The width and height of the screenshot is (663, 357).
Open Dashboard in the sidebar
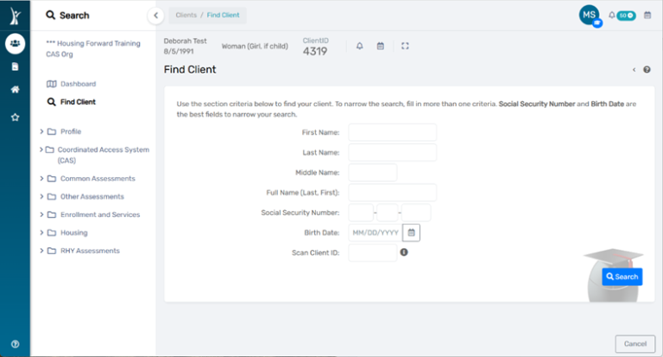(x=78, y=84)
